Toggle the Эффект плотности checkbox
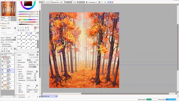This screenshot has height=101, width=179. point(27,90)
